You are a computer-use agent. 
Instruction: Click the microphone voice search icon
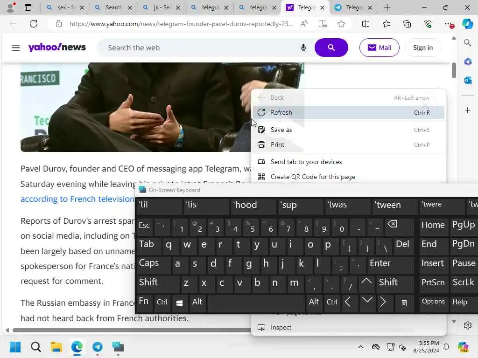click(x=303, y=48)
